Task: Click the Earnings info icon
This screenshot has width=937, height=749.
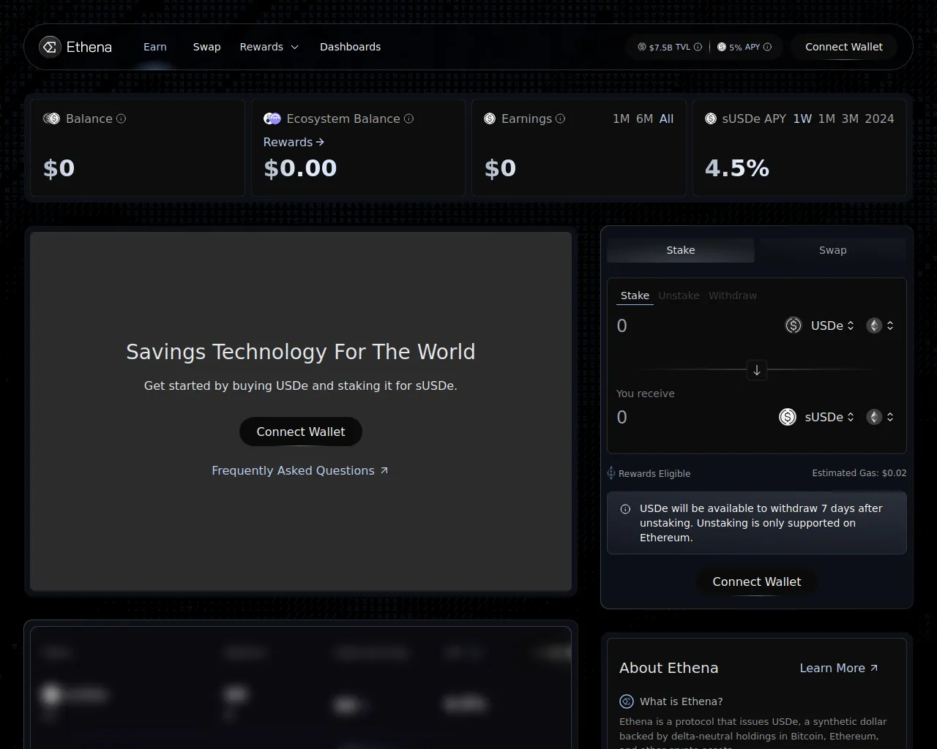Action: [x=560, y=118]
